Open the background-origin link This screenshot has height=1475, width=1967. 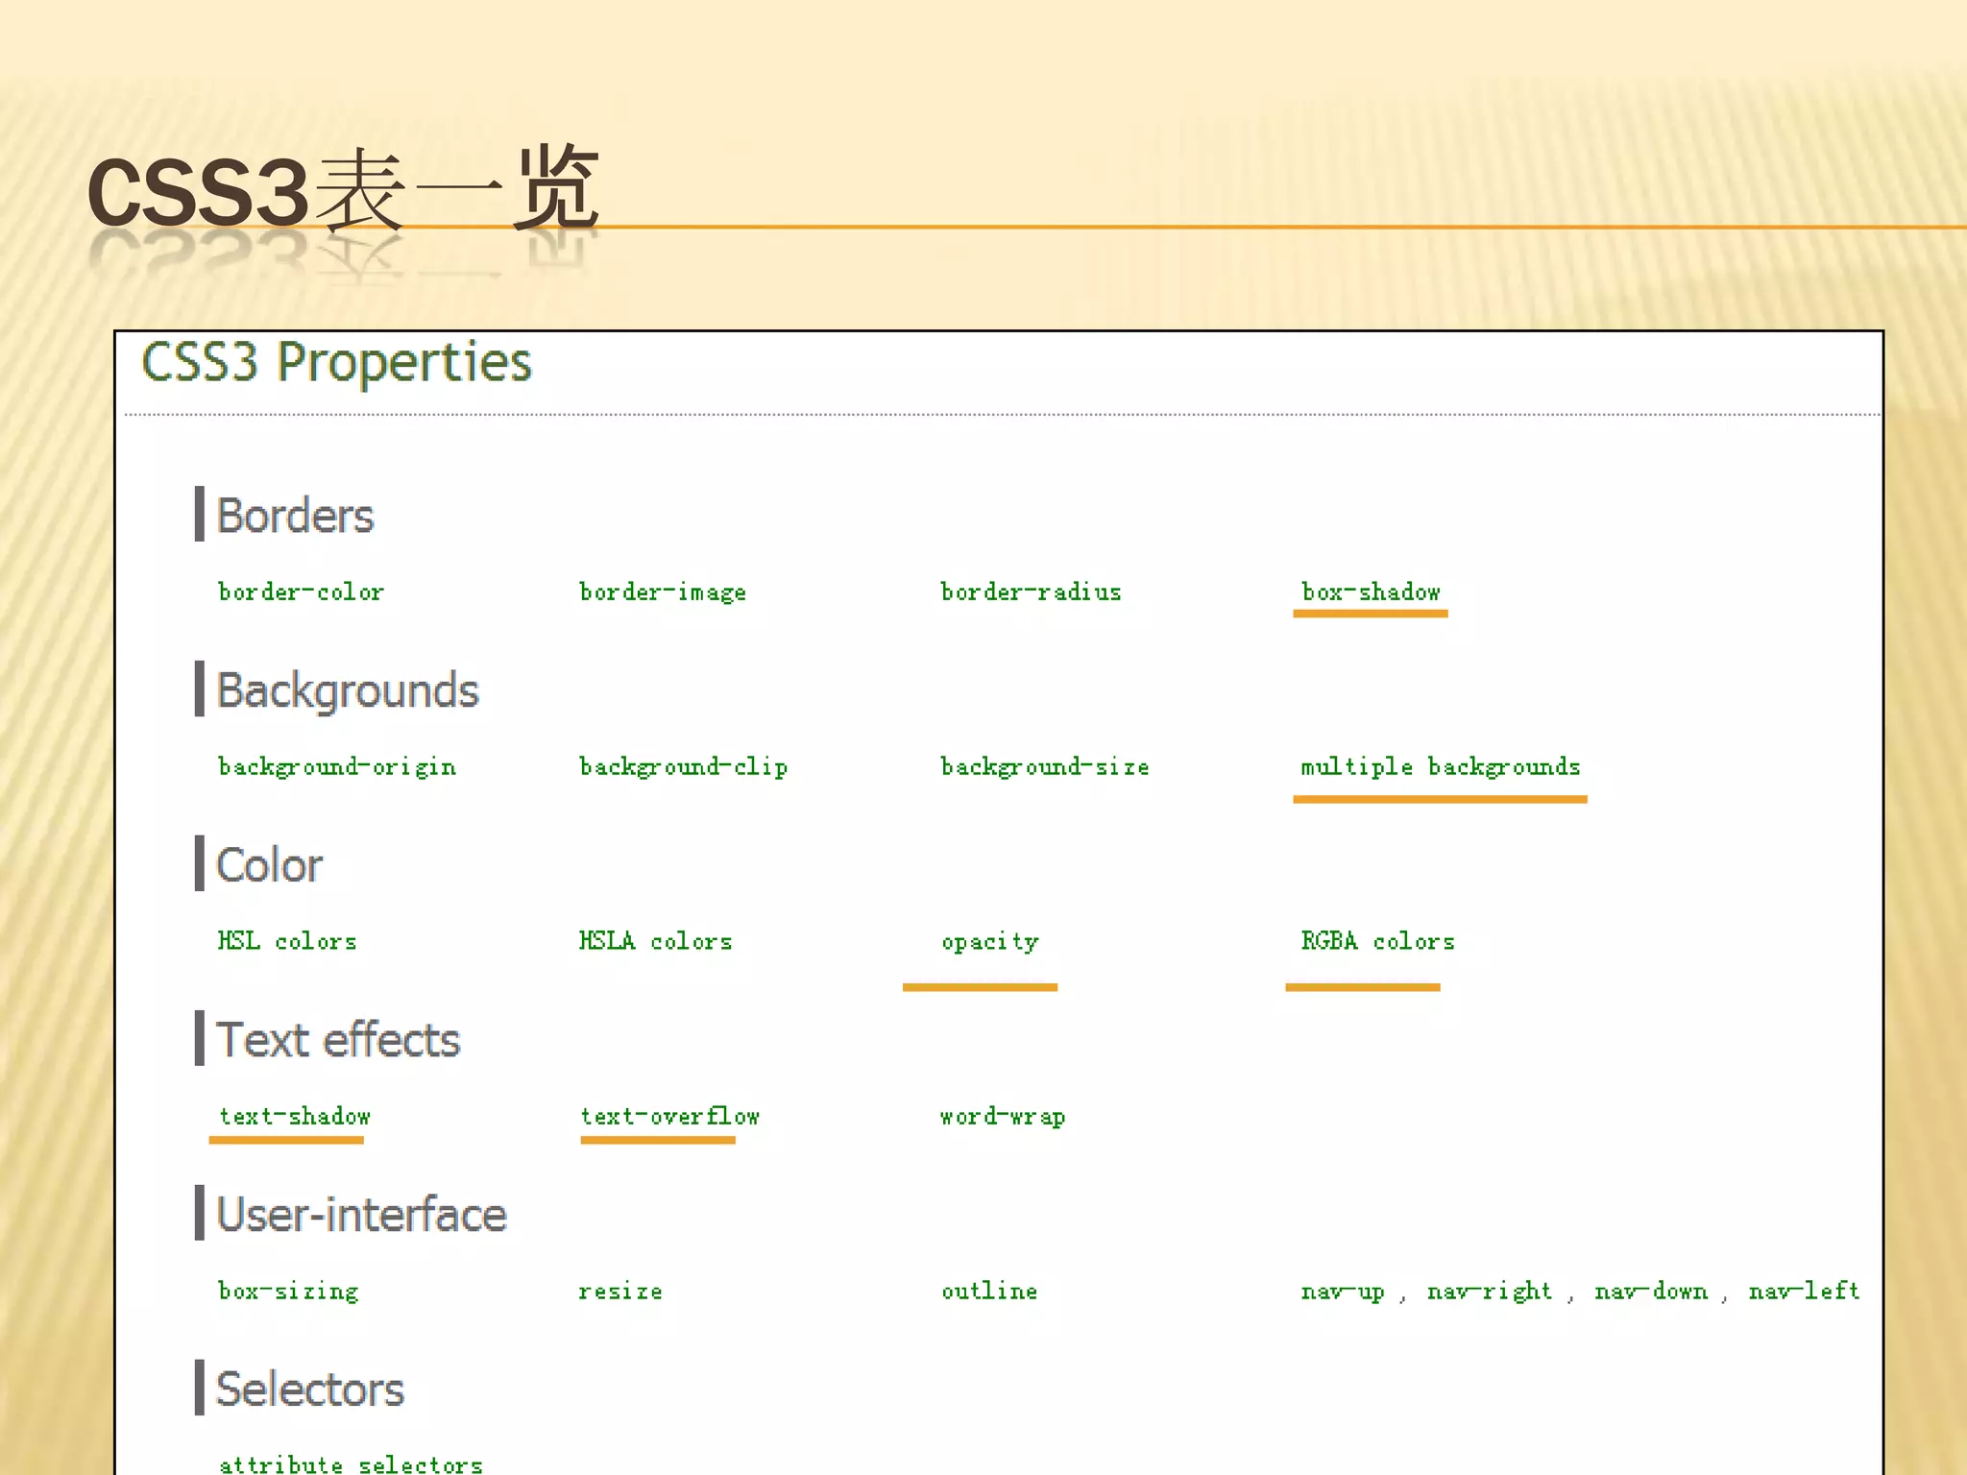[337, 767]
